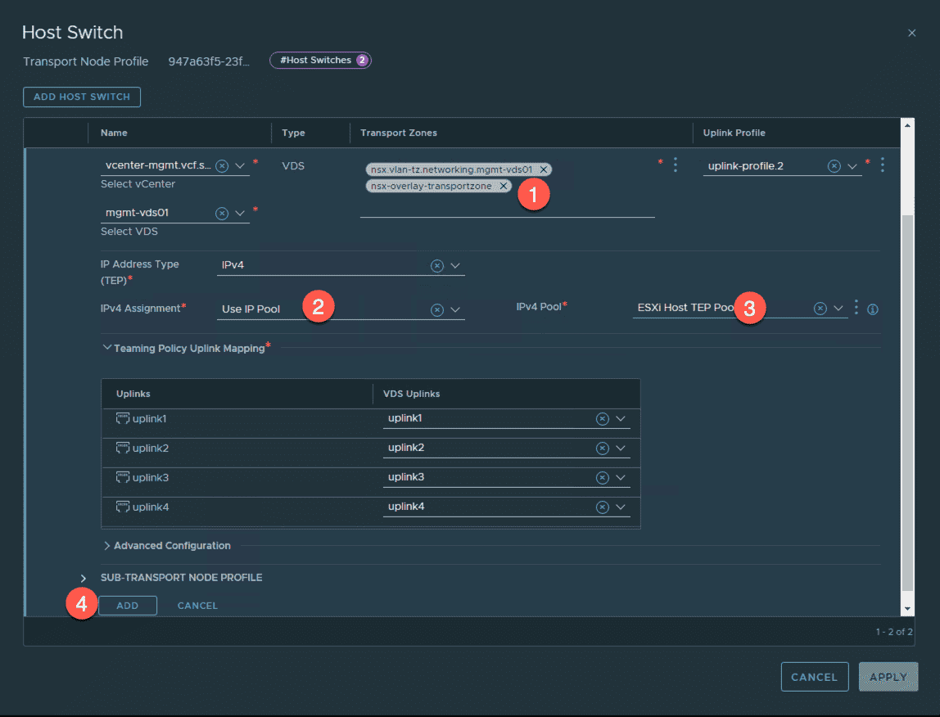
Task: Open the Transport Zones three-dot menu
Action: click(x=675, y=165)
